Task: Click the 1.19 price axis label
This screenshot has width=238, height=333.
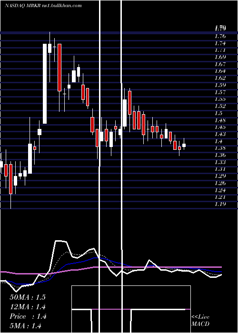Action: pos(220,204)
